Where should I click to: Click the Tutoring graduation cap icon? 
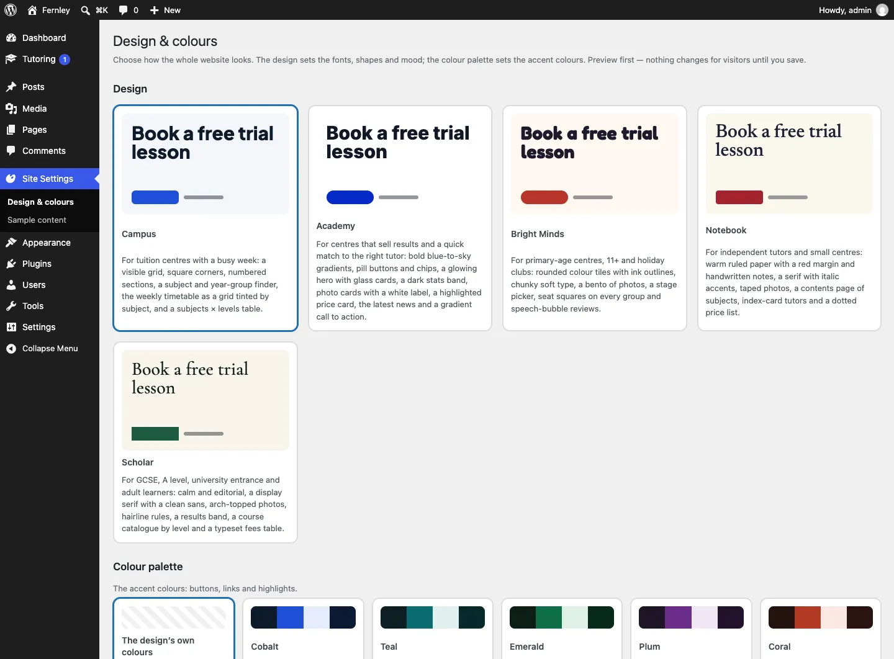coord(11,59)
